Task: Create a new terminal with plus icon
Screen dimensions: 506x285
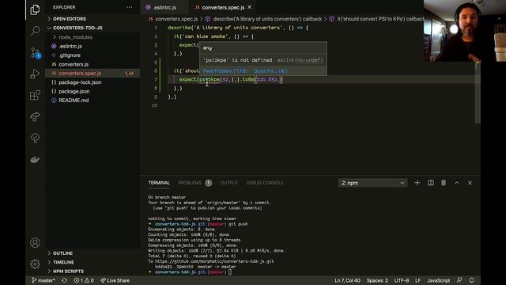Action: 417,183
